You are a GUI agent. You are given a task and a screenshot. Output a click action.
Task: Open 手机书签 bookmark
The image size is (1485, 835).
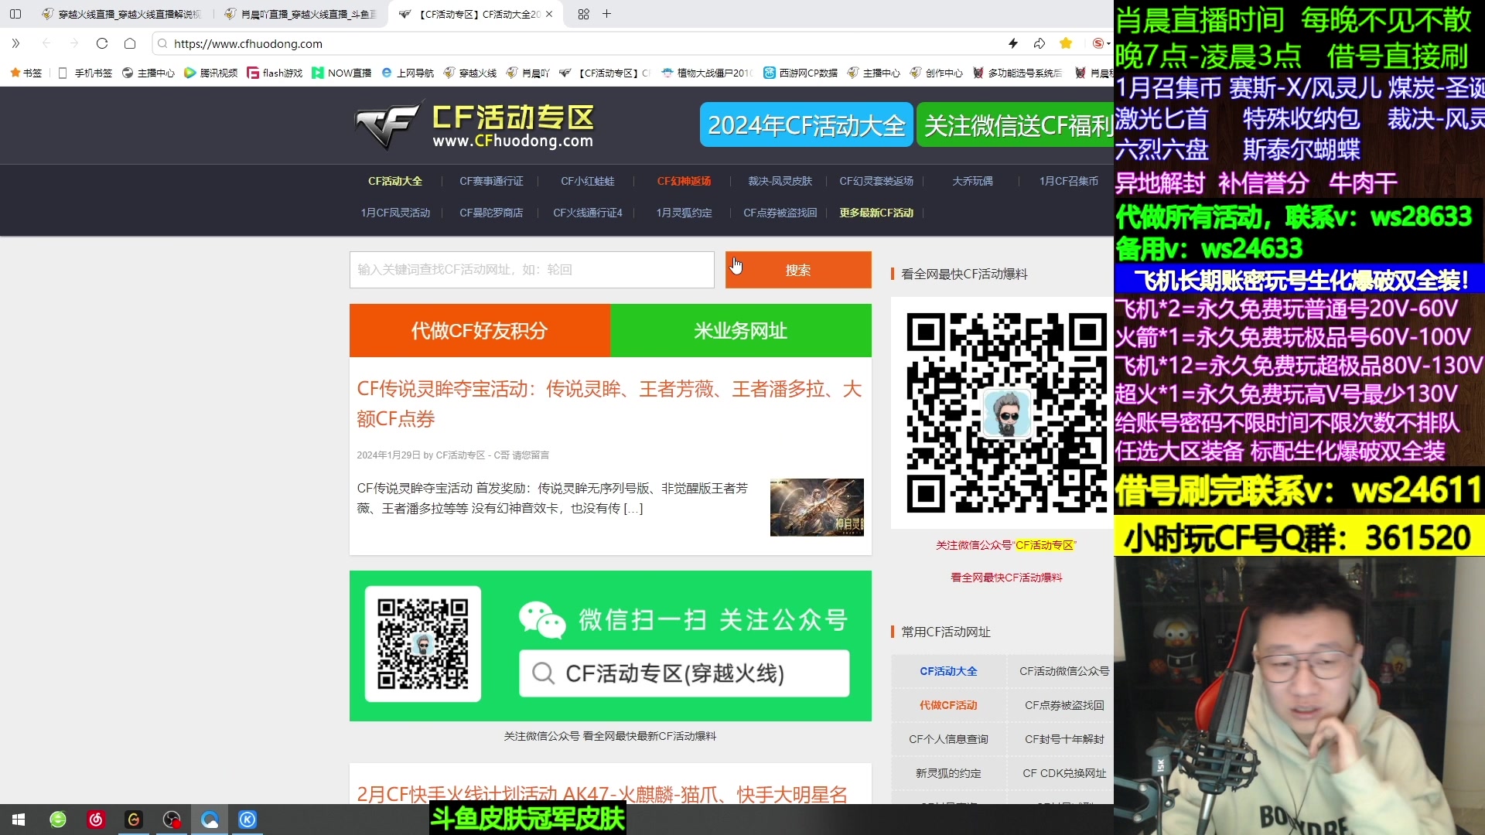(86, 73)
